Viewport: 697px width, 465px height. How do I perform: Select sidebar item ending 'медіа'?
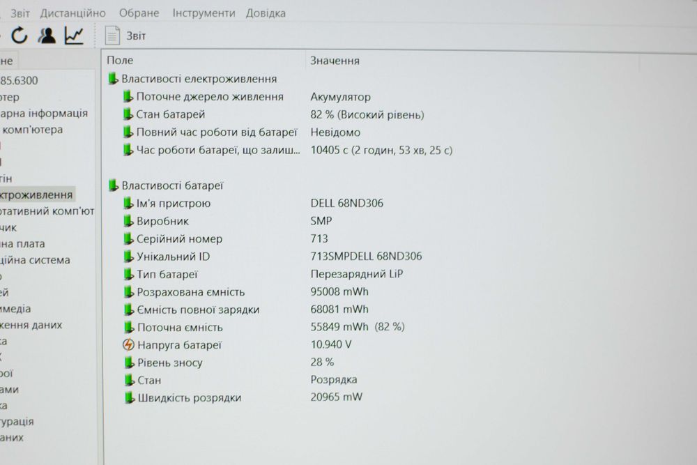(15, 309)
